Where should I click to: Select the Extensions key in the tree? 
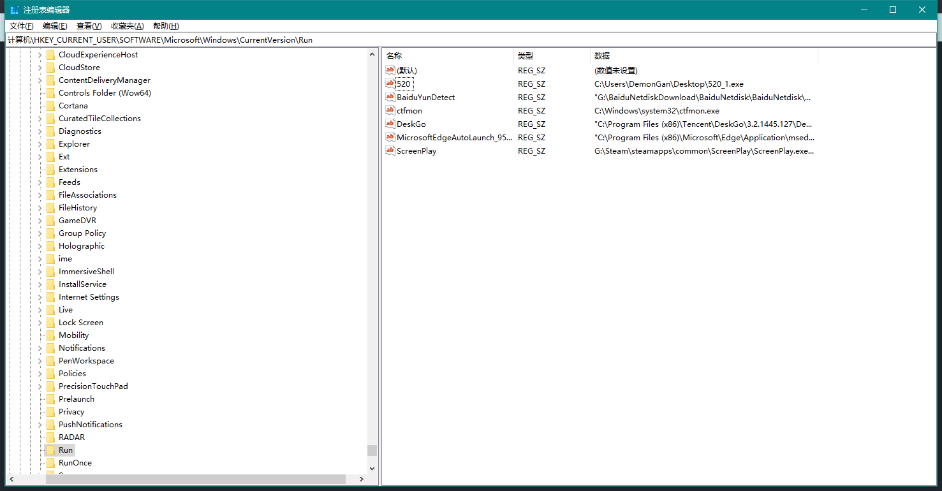(x=78, y=169)
